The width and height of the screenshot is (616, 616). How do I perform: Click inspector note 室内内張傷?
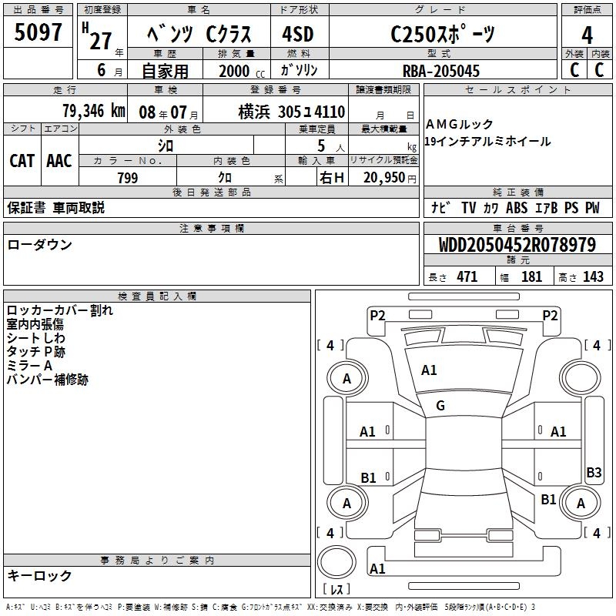pos(35,324)
